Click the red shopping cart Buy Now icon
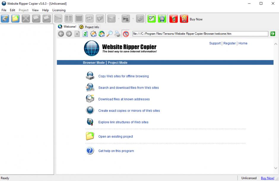This screenshot has width=279, height=181. (x=184, y=18)
